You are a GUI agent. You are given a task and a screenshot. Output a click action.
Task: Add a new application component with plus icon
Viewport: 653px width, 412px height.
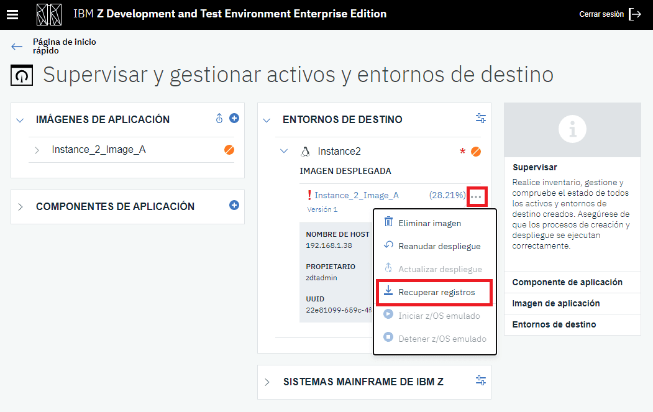point(234,205)
